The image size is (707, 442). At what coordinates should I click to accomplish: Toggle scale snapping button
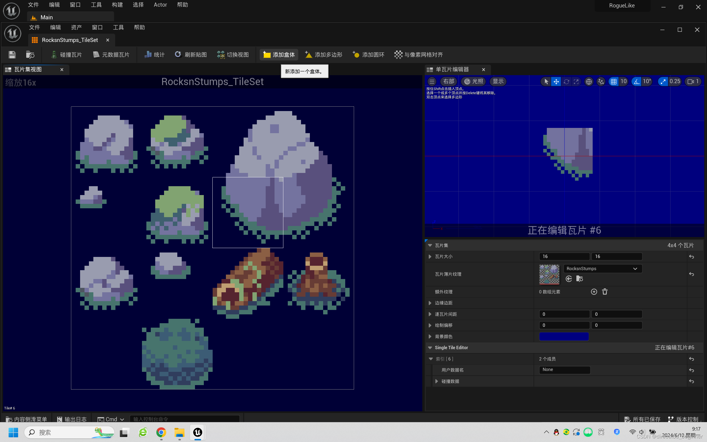pyautogui.click(x=663, y=81)
